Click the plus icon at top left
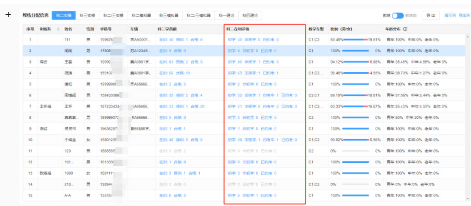Screen dimensions: 471x206 pyautogui.click(x=8, y=15)
